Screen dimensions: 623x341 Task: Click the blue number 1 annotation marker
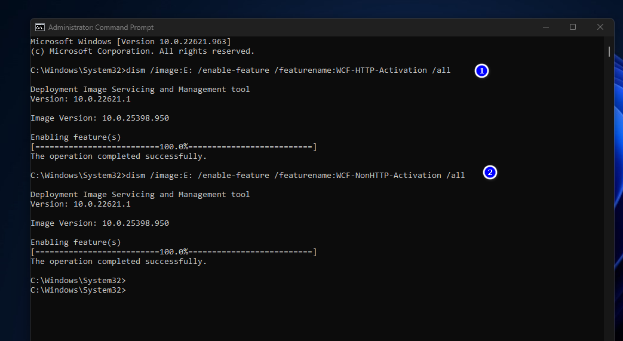tap(481, 70)
